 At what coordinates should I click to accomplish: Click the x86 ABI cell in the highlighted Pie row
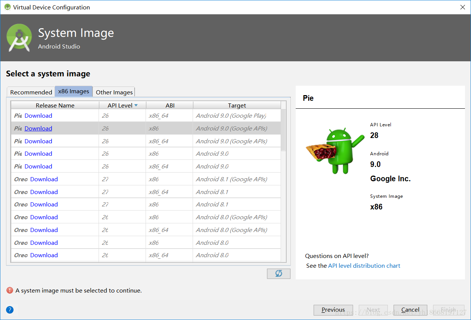coord(170,128)
